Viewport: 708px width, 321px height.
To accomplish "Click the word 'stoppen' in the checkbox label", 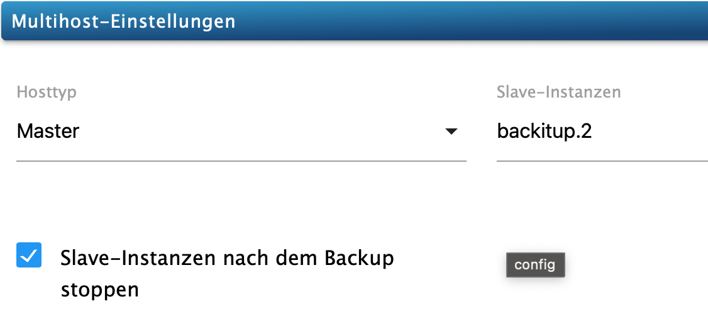I will (x=99, y=290).
